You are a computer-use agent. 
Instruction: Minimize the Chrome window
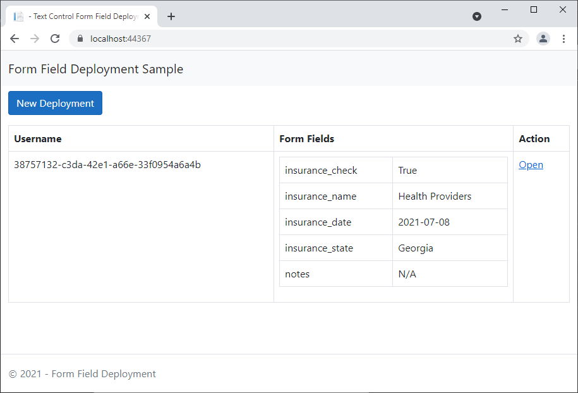click(x=505, y=9)
